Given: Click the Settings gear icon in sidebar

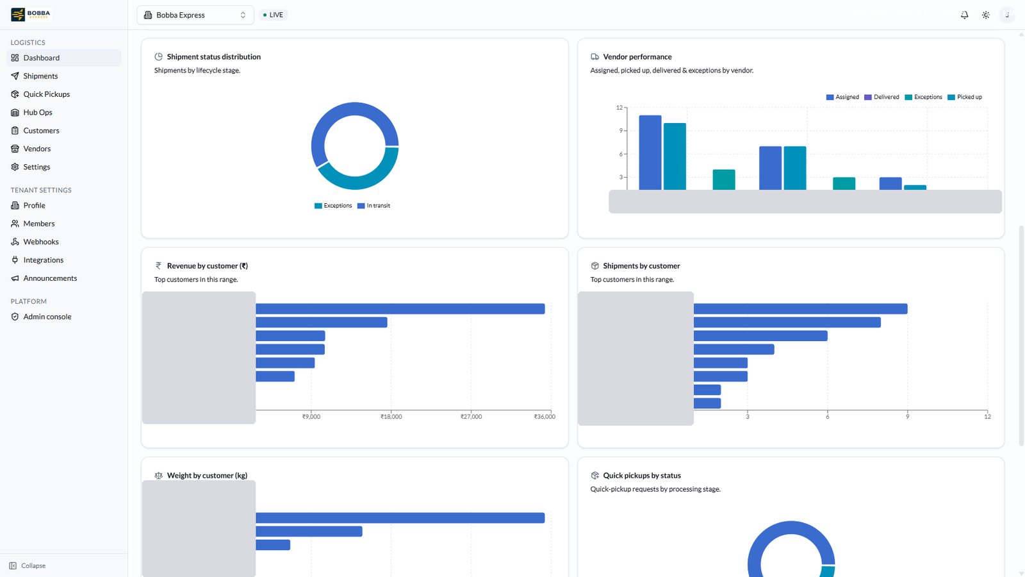Looking at the screenshot, I should (x=15, y=167).
